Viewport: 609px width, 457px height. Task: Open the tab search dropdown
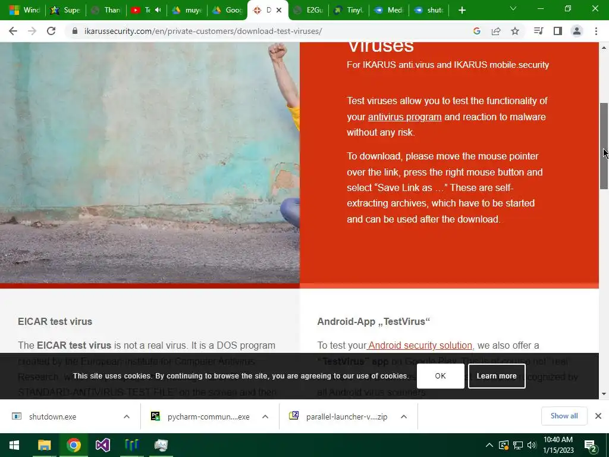tap(513, 8)
